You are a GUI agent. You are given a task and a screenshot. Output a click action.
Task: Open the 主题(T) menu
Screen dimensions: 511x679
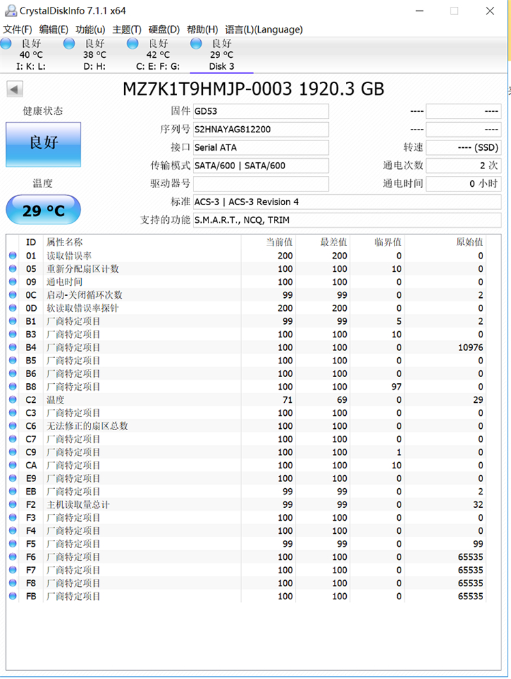point(127,29)
